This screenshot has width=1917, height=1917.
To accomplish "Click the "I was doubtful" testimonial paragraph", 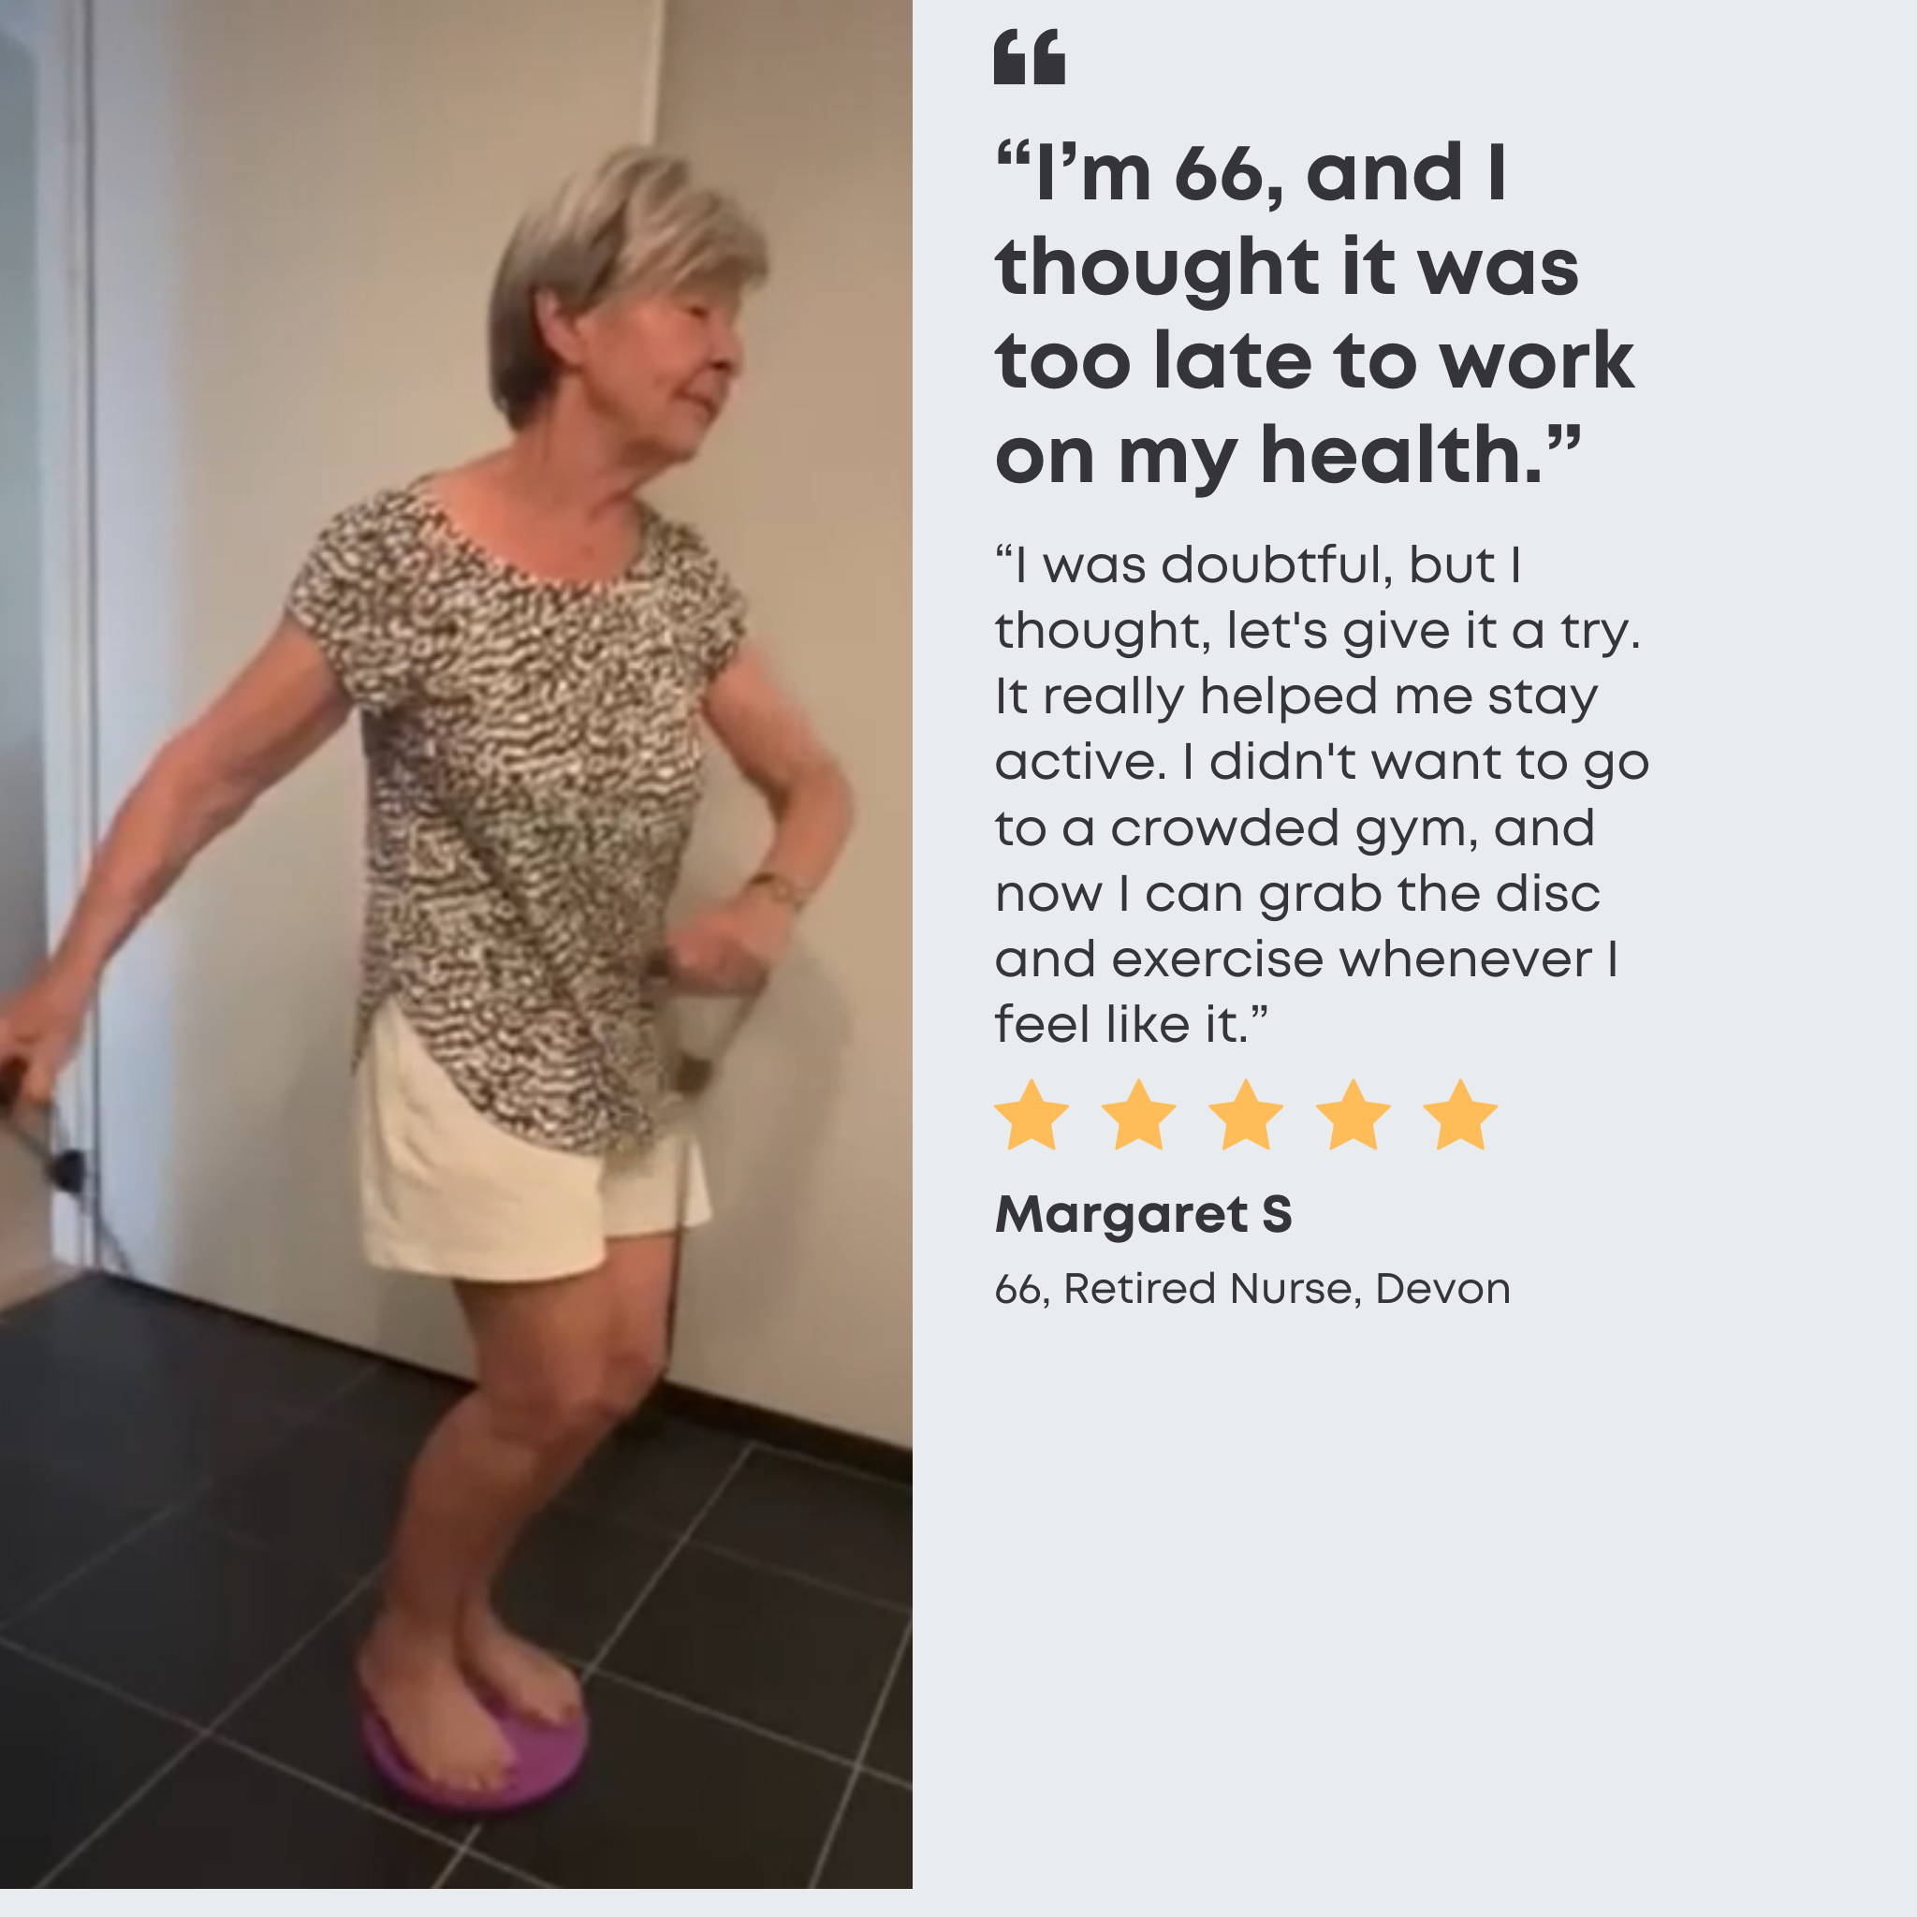I will [1322, 794].
